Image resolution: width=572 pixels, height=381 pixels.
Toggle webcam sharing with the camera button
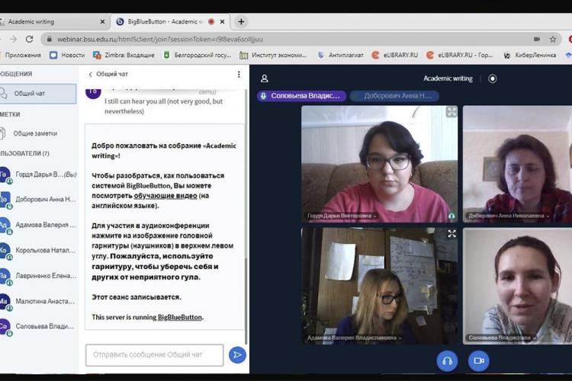coord(479,361)
